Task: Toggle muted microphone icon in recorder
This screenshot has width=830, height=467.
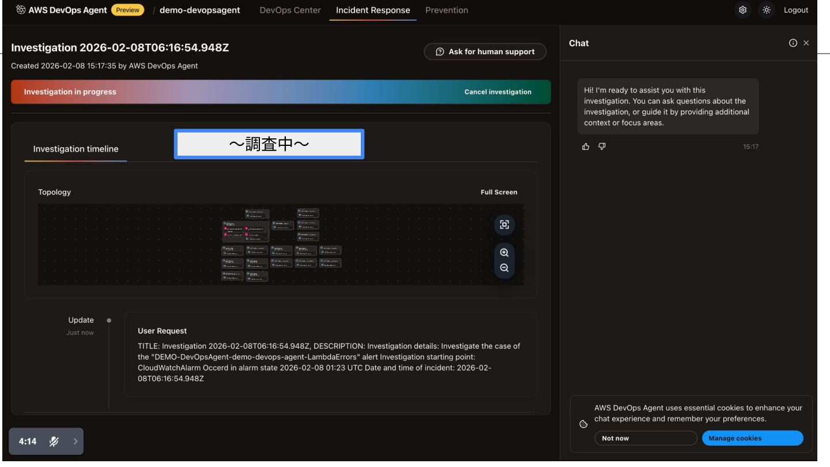Action: 54,442
